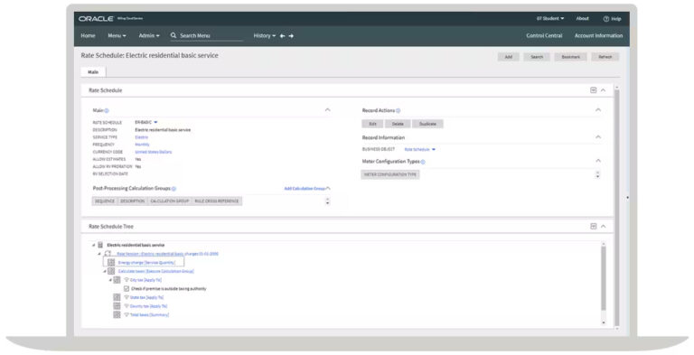Click the Oracle logo in header
Screen dimensions: 694x355
point(96,19)
